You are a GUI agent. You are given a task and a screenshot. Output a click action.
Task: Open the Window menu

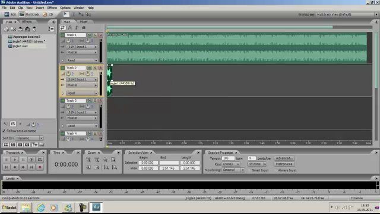(79, 8)
